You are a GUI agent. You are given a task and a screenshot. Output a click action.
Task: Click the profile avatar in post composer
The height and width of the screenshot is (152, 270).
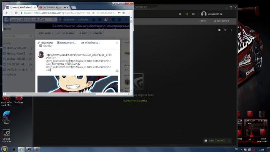(41, 55)
